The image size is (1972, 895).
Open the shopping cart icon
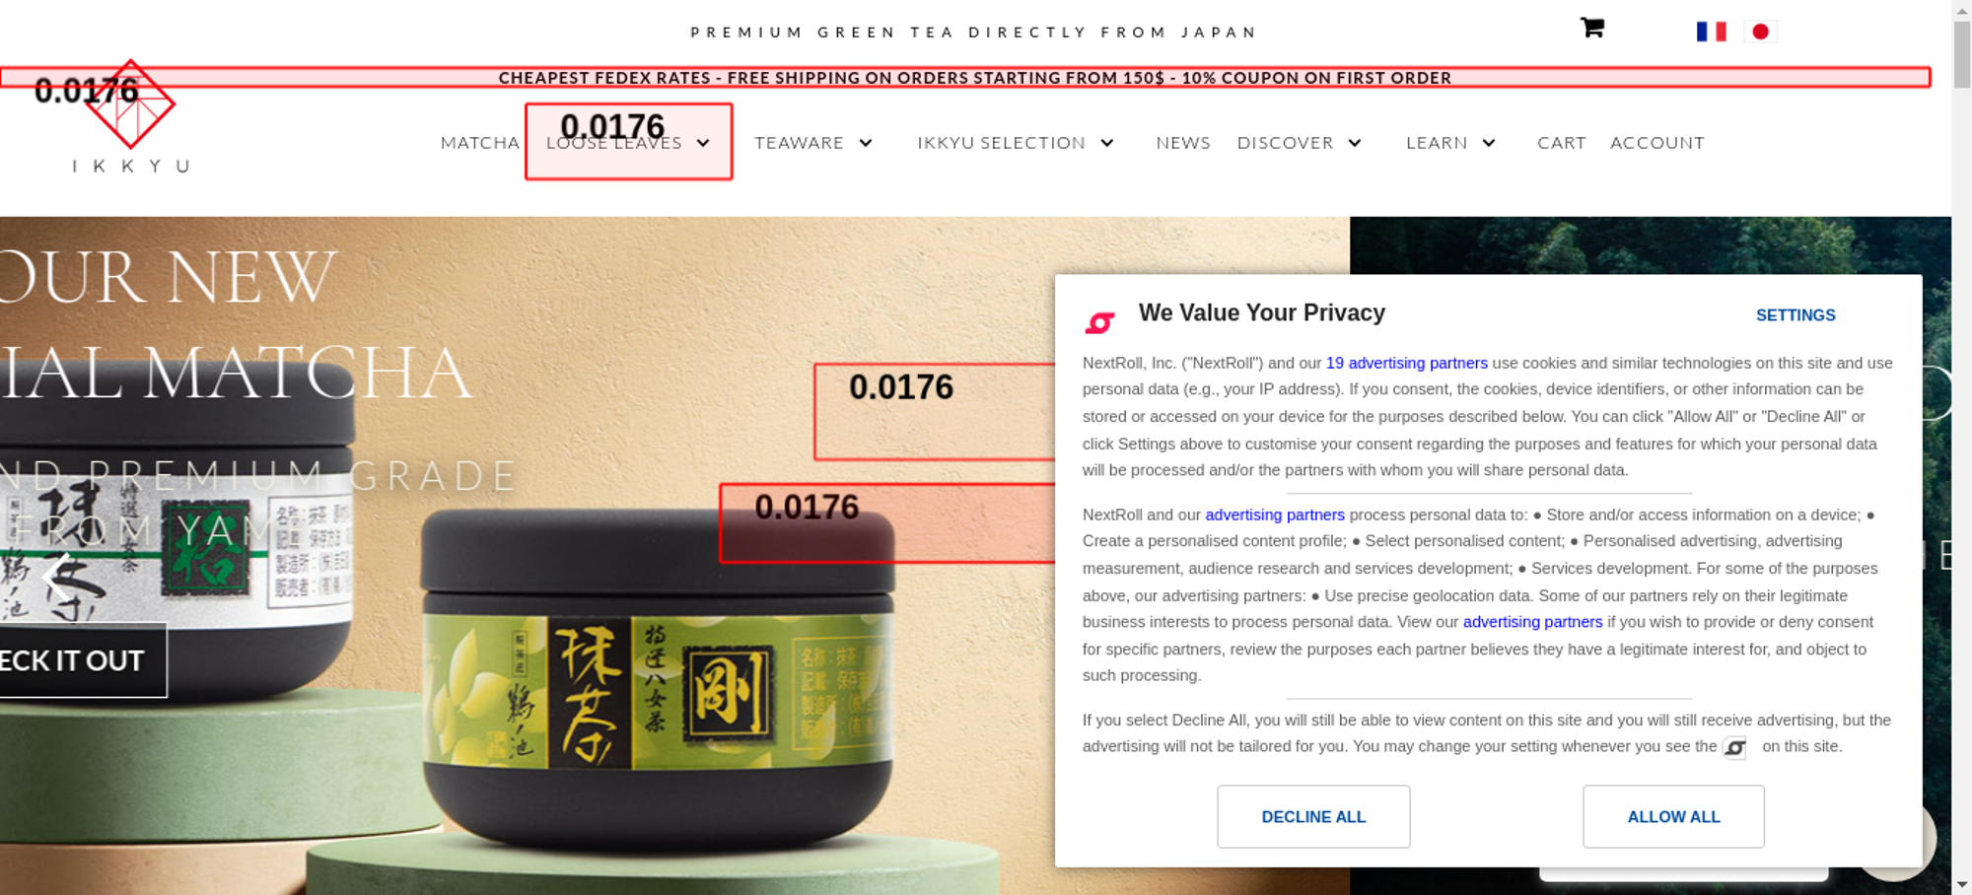coord(1591,29)
